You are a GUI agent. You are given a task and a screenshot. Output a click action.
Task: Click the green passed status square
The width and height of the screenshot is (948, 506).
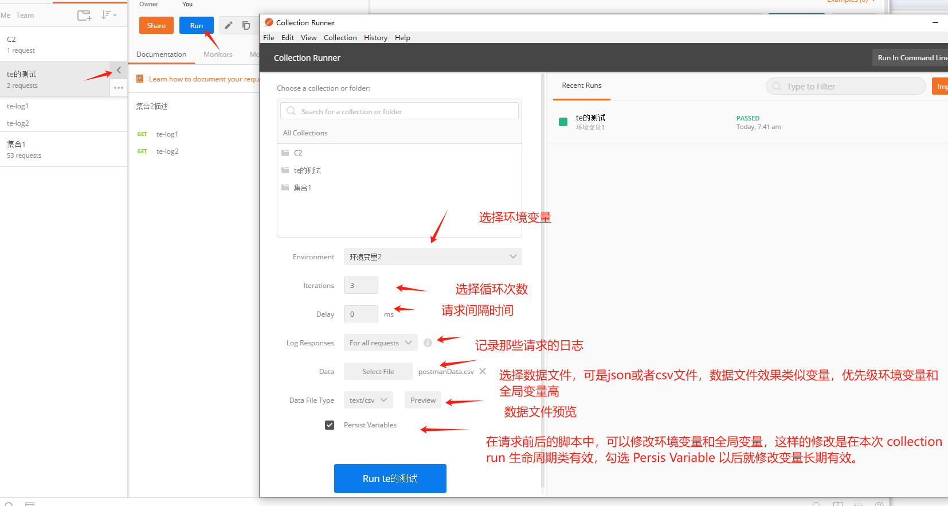click(563, 122)
